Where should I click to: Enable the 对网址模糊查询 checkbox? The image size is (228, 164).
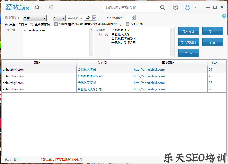click(56, 24)
